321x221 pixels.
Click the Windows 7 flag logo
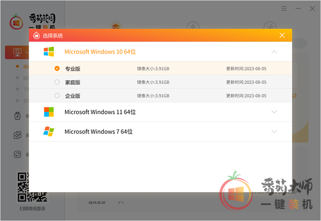click(x=49, y=132)
